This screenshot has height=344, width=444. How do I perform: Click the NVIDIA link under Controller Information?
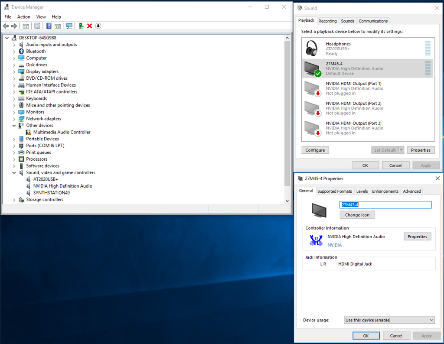[335, 245]
